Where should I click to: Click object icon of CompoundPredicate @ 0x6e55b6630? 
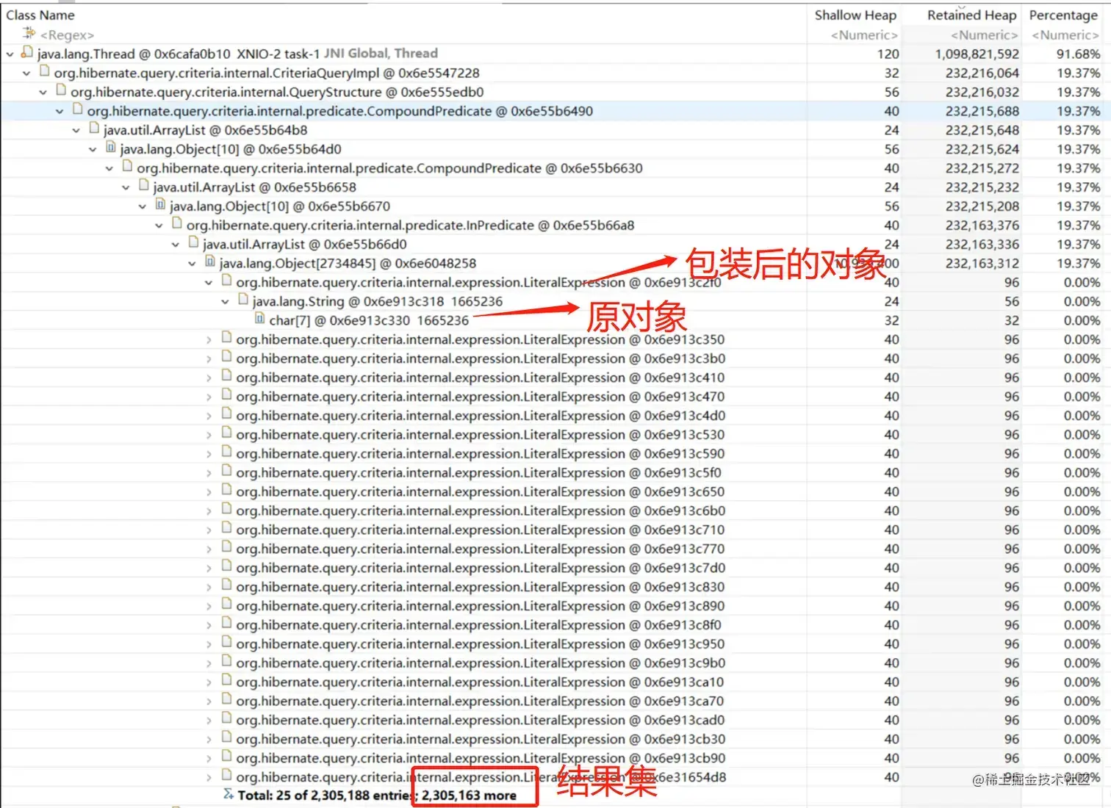pos(127,167)
